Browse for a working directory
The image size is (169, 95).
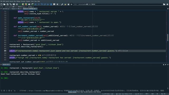pyautogui.click(x=164, y=4)
